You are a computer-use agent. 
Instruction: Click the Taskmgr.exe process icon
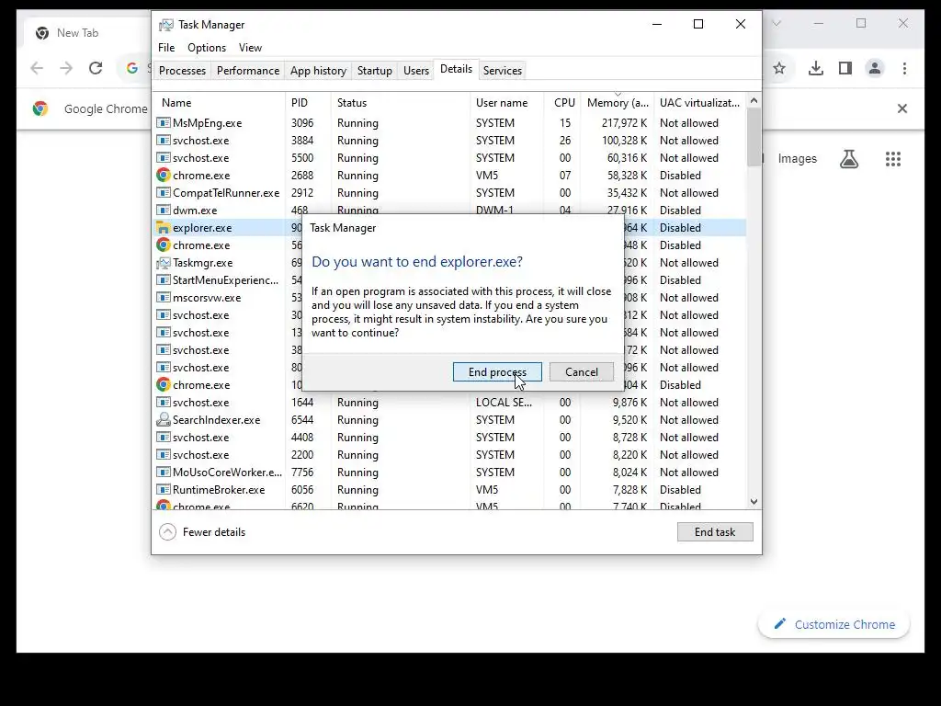pos(164,262)
